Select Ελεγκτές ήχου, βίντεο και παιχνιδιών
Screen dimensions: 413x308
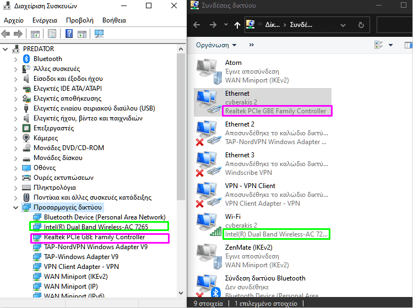88,118
